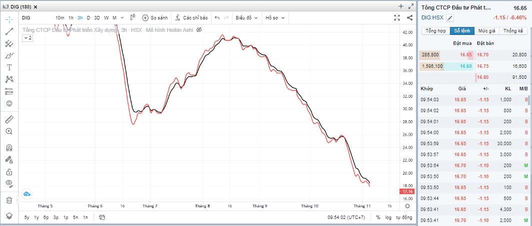
Task: Set the date range to 1n
Action: coord(85,218)
